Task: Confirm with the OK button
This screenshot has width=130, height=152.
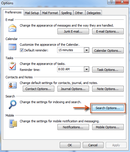Action: point(70,145)
